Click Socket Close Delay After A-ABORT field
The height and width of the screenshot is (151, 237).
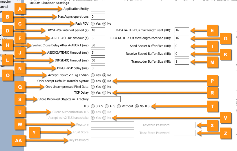coord(98,45)
